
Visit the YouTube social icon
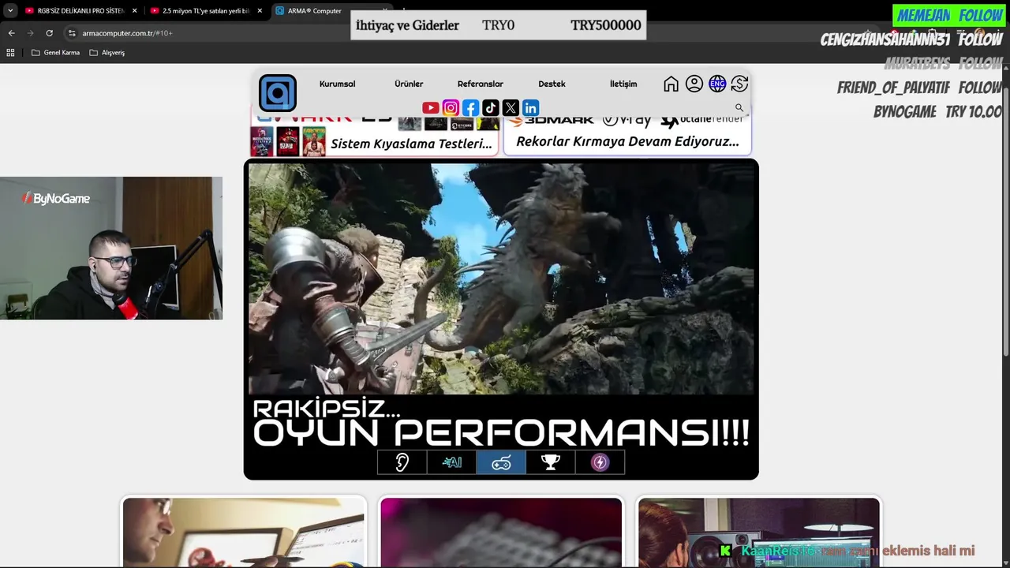pyautogui.click(x=431, y=108)
